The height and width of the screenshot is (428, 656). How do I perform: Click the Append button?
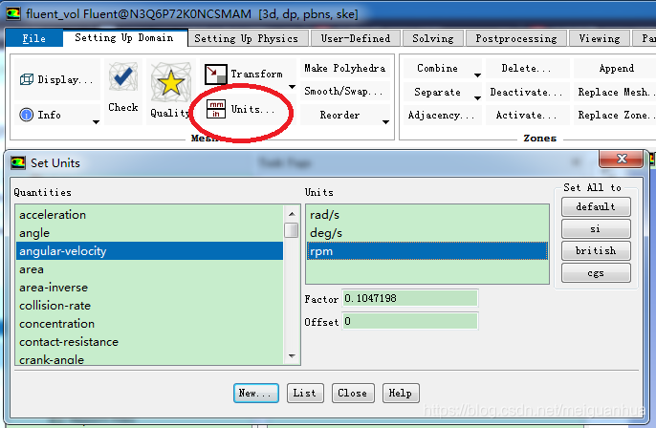(x=616, y=68)
